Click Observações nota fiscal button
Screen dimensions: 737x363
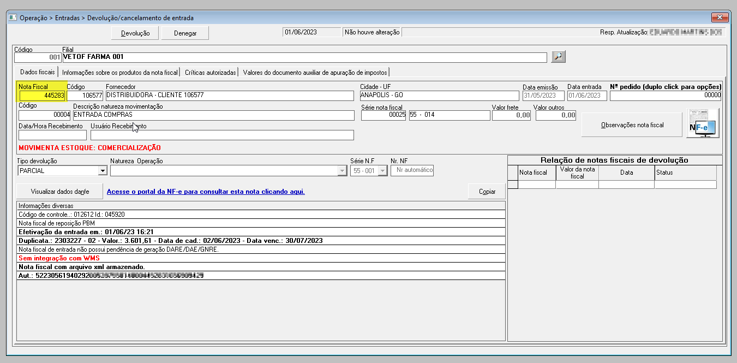pos(632,125)
